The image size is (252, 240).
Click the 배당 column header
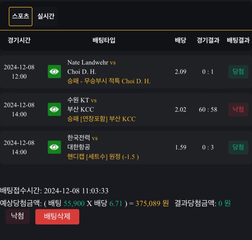[180, 40]
